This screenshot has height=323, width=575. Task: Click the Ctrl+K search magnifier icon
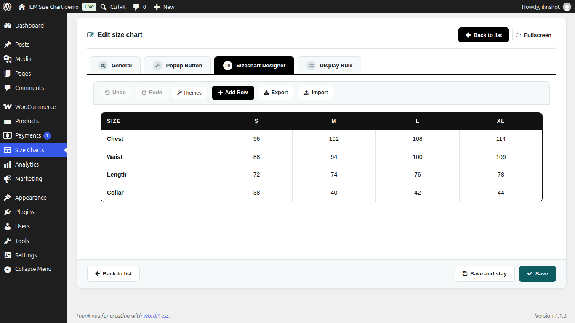[104, 7]
